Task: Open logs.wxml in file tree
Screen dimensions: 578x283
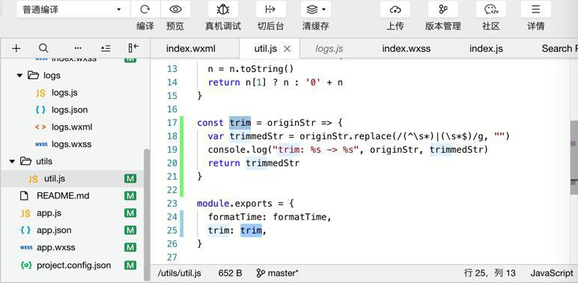Action: pos(72,127)
